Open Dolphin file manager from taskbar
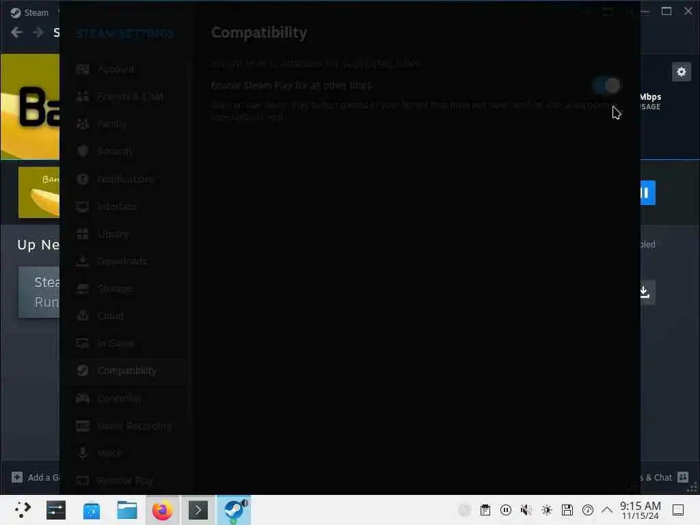 (x=127, y=510)
